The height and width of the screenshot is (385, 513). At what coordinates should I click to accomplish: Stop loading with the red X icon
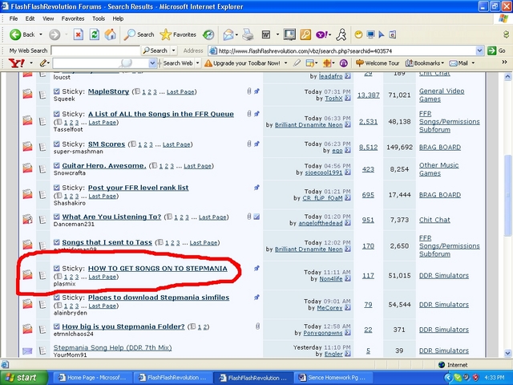(x=79, y=34)
